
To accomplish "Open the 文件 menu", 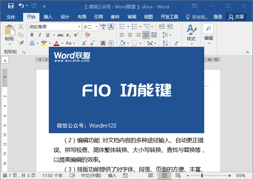I will click(11, 17).
